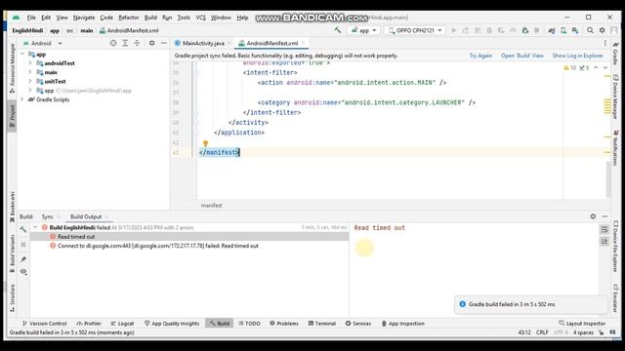Go to next highlighted error arrow
Screen dimensions: 625x351
(x=605, y=68)
